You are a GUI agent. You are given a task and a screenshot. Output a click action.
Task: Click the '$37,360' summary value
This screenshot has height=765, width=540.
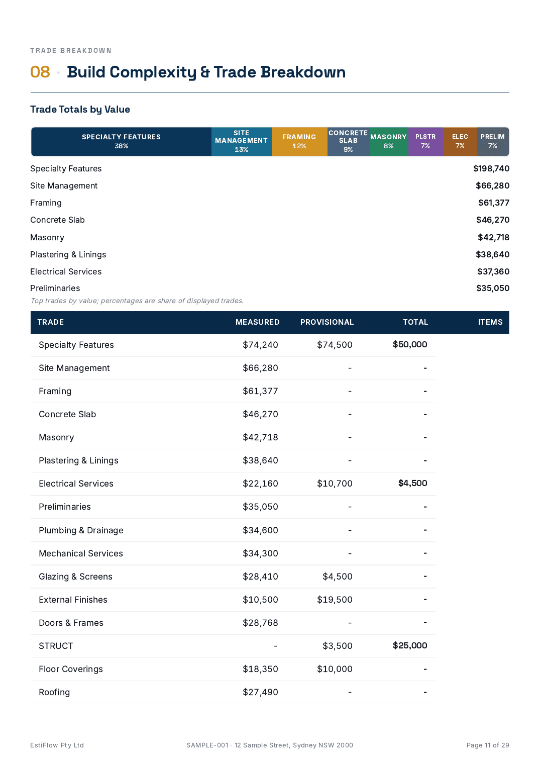493,272
